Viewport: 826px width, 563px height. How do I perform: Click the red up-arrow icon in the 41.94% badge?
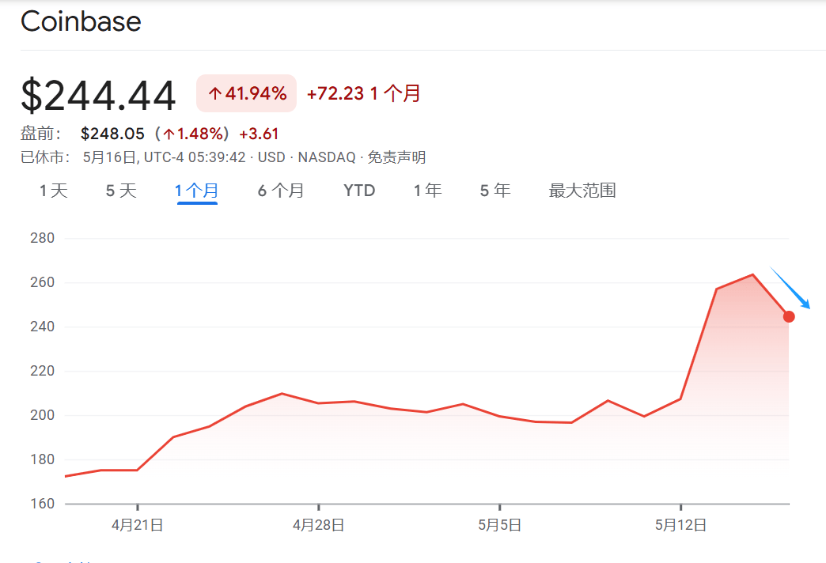[x=214, y=93]
